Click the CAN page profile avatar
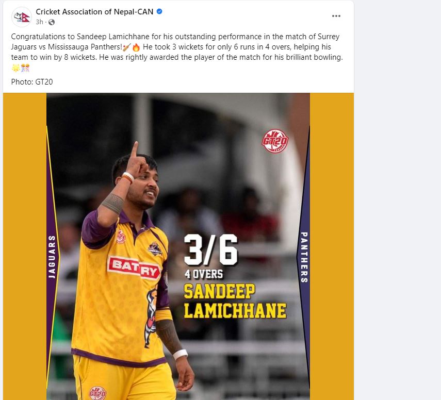 [22, 17]
